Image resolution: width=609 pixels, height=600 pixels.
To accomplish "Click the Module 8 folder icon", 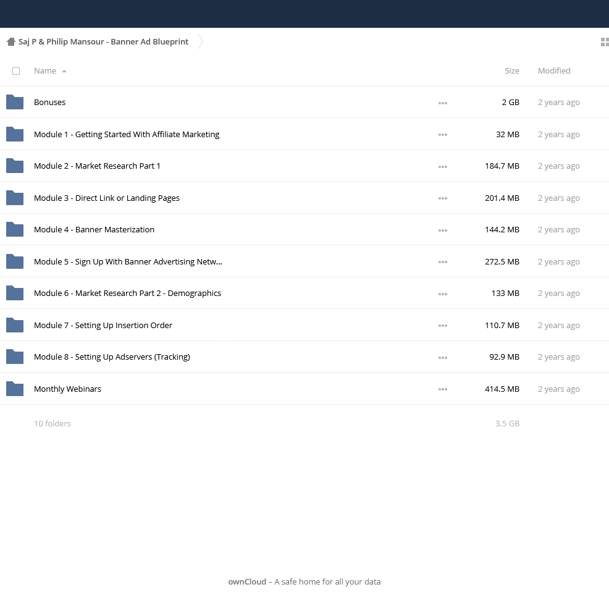I will pyautogui.click(x=15, y=357).
